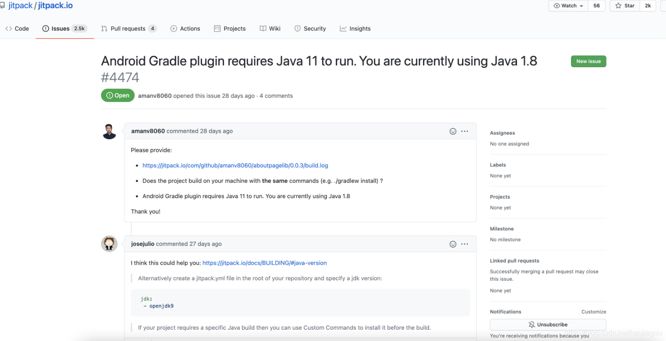Click the issue title text
Image resolution: width=666 pixels, height=341 pixels.
pyautogui.click(x=319, y=61)
